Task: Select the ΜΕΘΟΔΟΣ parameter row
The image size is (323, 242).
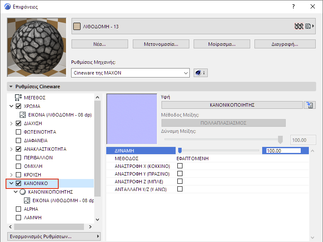Action: click(207, 158)
